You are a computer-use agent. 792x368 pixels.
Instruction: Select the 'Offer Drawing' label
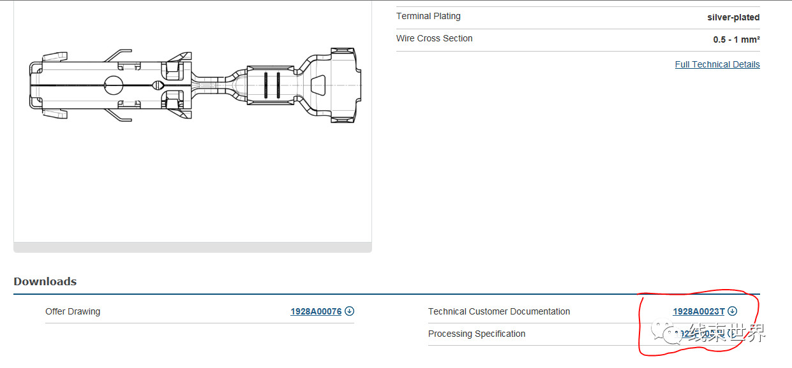pos(73,311)
